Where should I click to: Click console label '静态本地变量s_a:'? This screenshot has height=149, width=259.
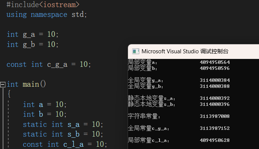point(152,98)
